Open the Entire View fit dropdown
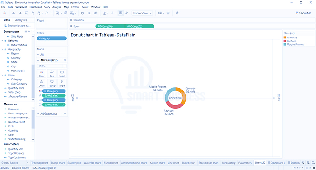 [x=142, y=13]
